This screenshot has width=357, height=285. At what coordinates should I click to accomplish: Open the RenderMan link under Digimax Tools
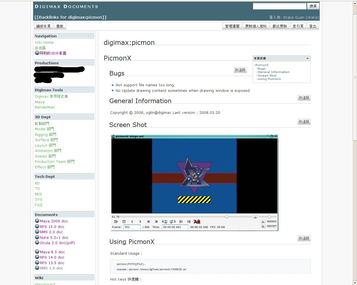(45, 107)
